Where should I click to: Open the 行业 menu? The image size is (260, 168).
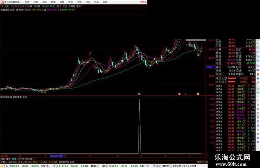click(88, 2)
